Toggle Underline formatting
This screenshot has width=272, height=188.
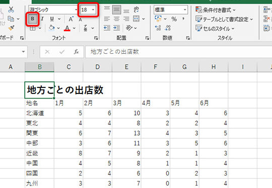click(x=52, y=19)
